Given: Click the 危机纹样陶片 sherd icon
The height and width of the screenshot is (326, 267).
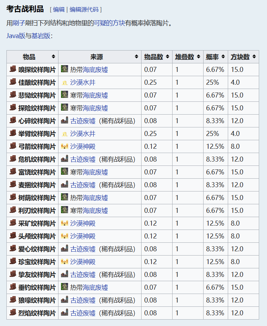Looking at the screenshot, I should (x=13, y=159).
